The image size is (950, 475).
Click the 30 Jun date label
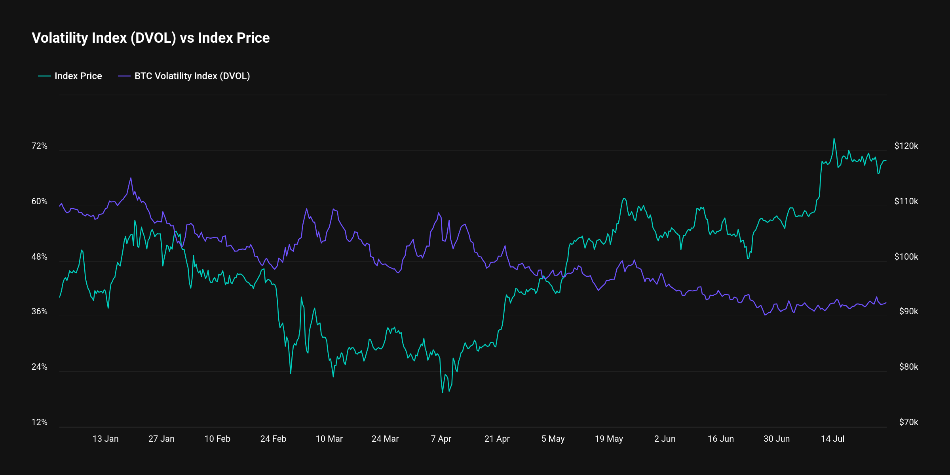777,439
